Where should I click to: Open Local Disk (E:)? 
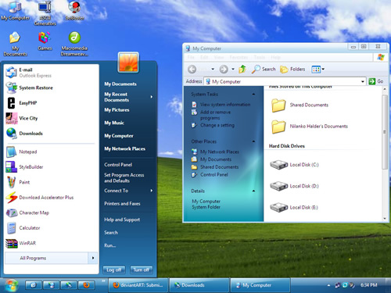point(295,207)
